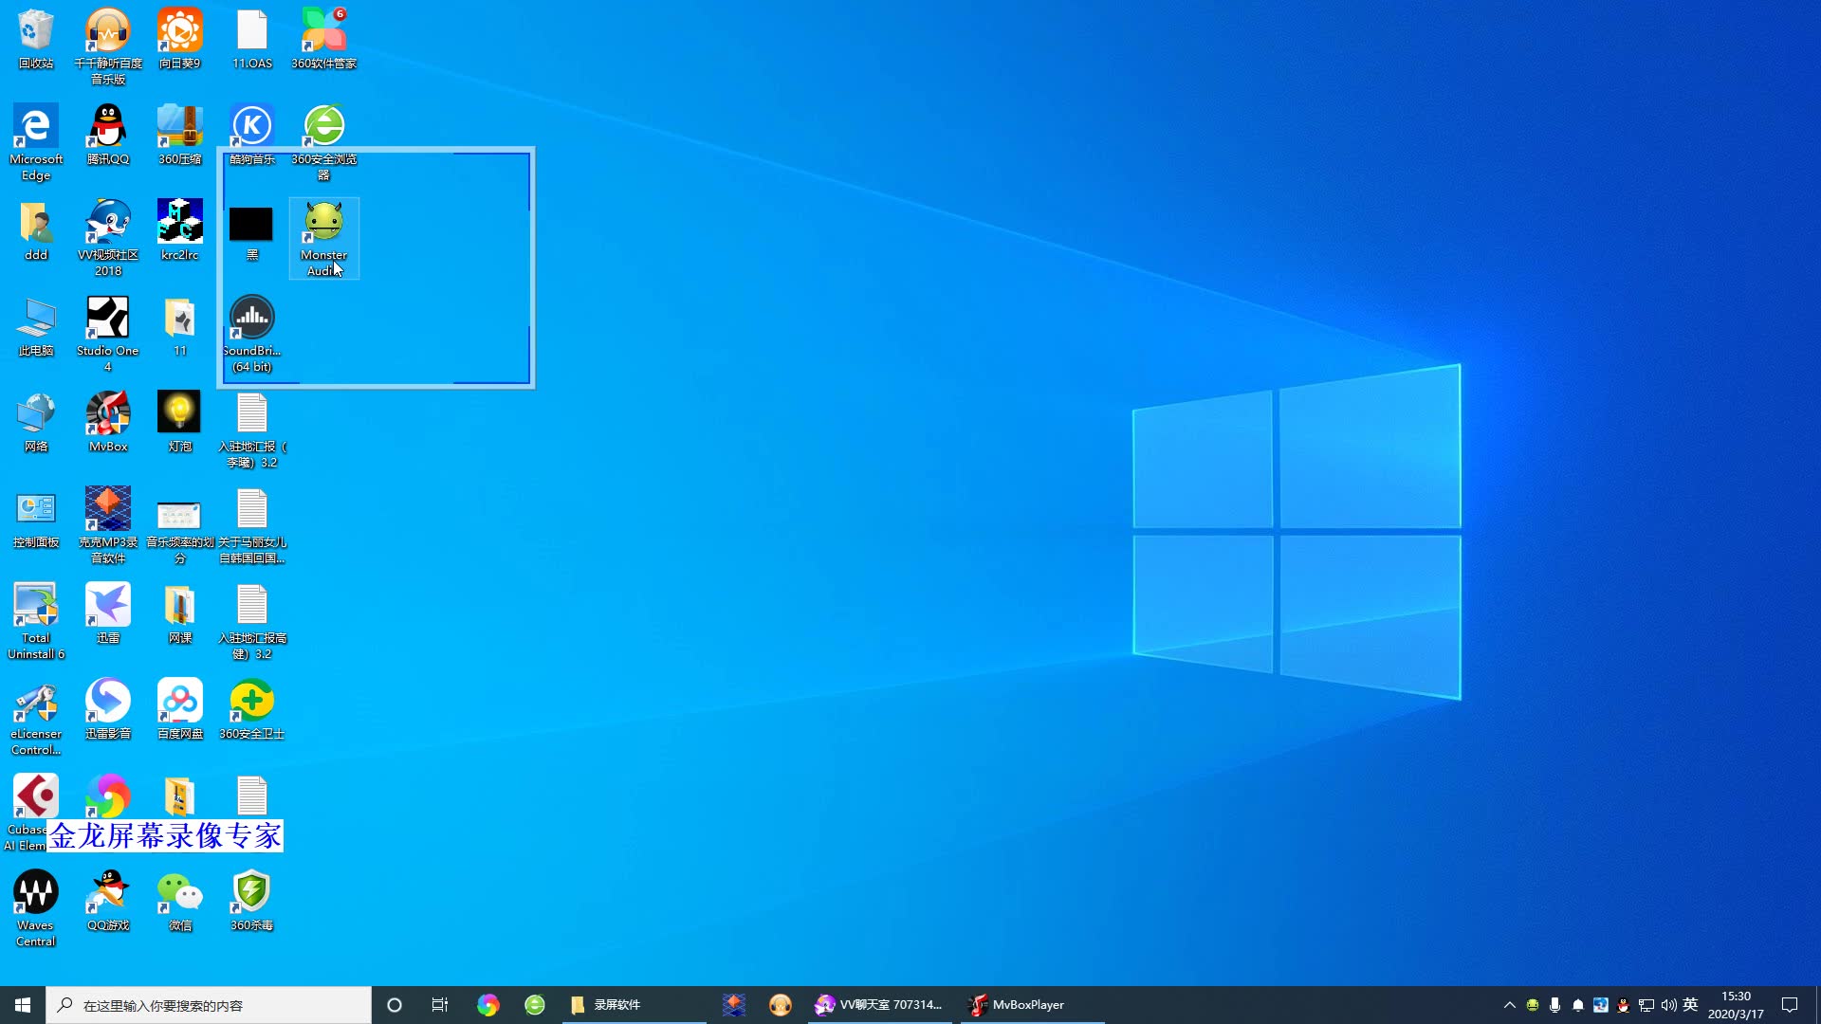Click the taskbar search box
Screen dimensions: 1821x1024
click(209, 1005)
